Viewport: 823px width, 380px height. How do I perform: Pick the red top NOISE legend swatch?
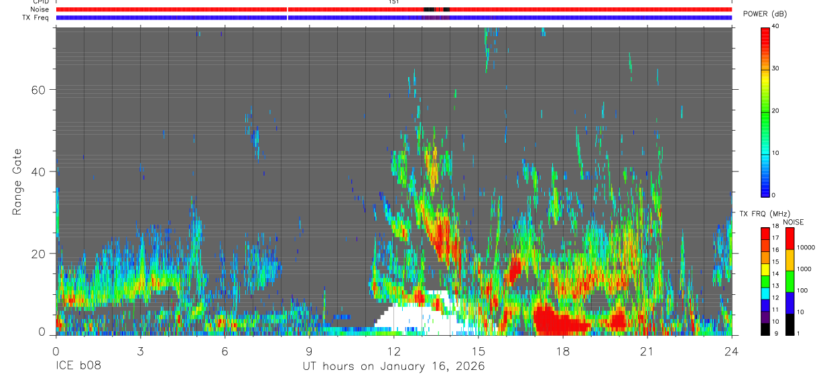tap(789, 239)
